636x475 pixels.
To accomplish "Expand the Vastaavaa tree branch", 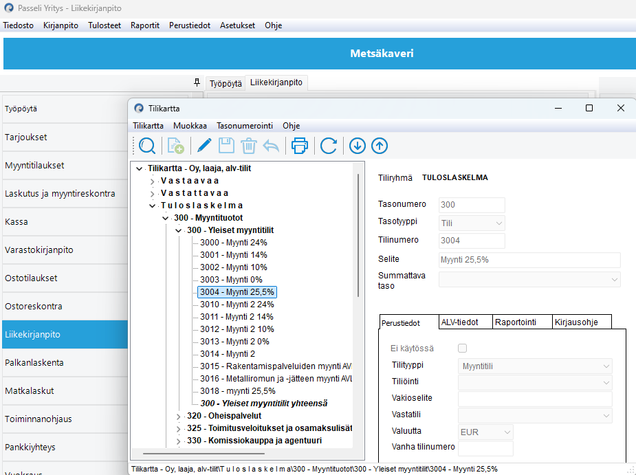I will click(x=153, y=181).
